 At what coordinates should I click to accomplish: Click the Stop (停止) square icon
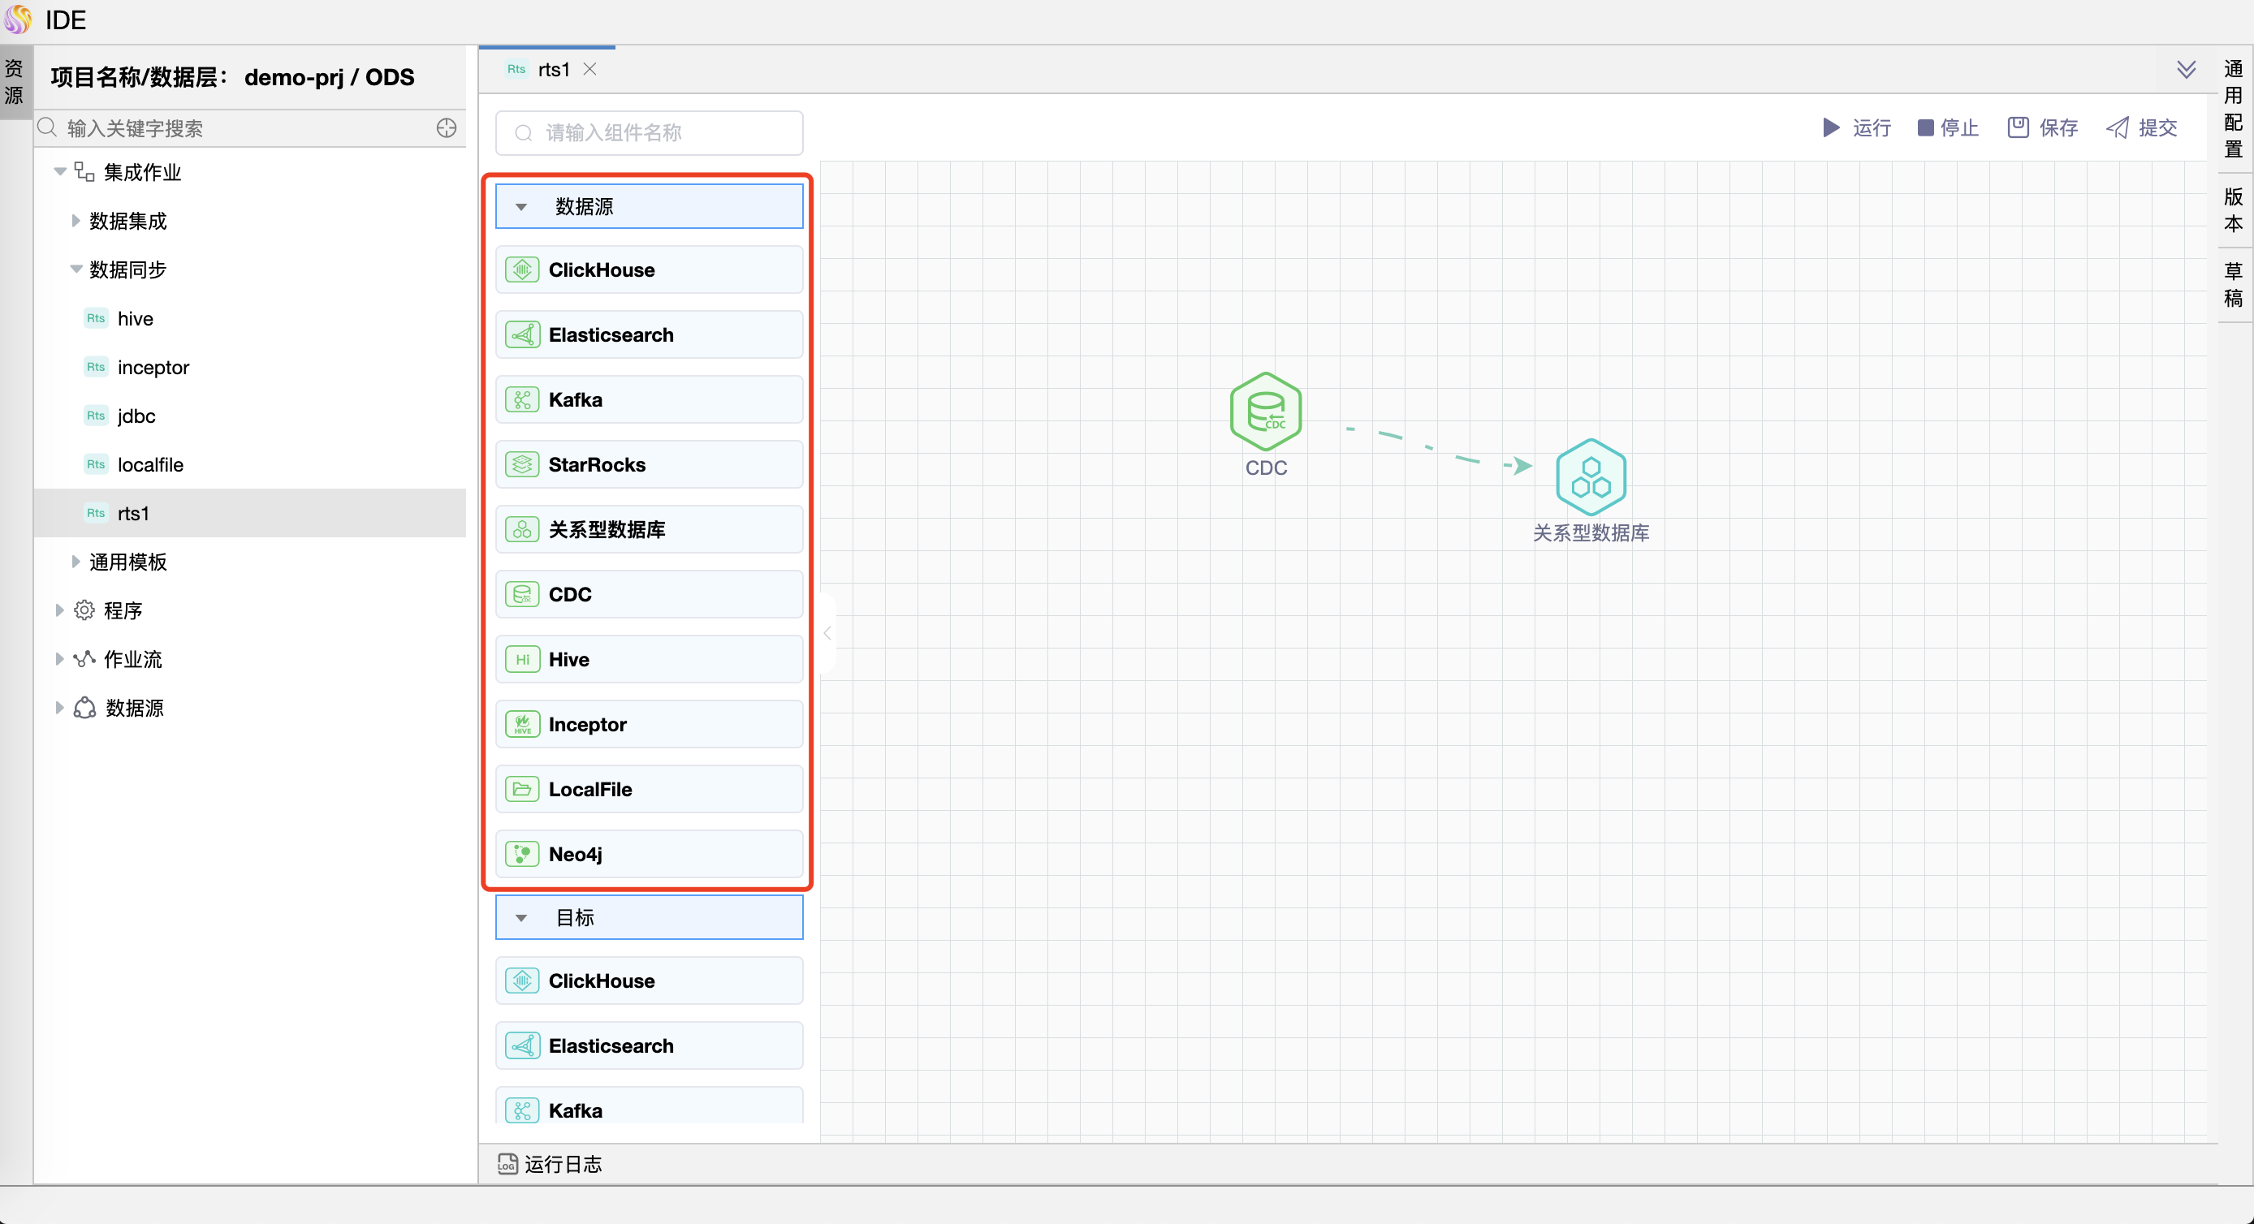(x=1925, y=127)
